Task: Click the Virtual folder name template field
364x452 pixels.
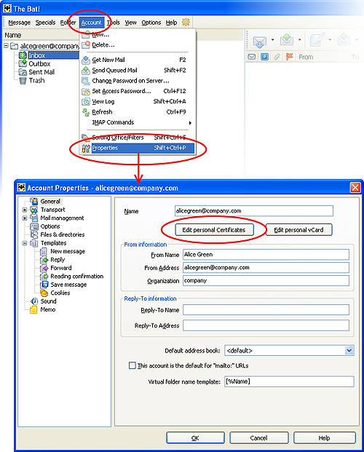Action: tap(289, 381)
